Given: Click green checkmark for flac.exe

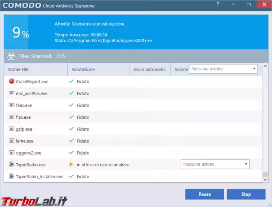Looking at the screenshot, I should [71, 117].
